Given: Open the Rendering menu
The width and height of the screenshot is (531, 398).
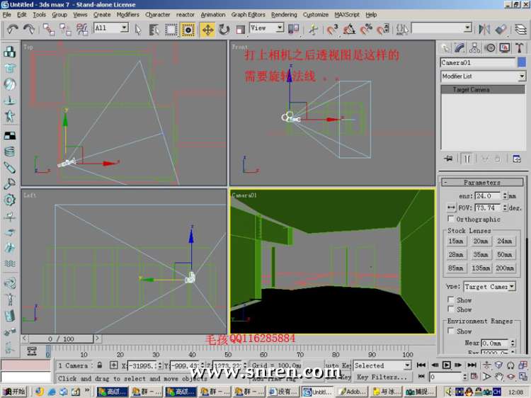Looking at the screenshot, I should [x=284, y=14].
